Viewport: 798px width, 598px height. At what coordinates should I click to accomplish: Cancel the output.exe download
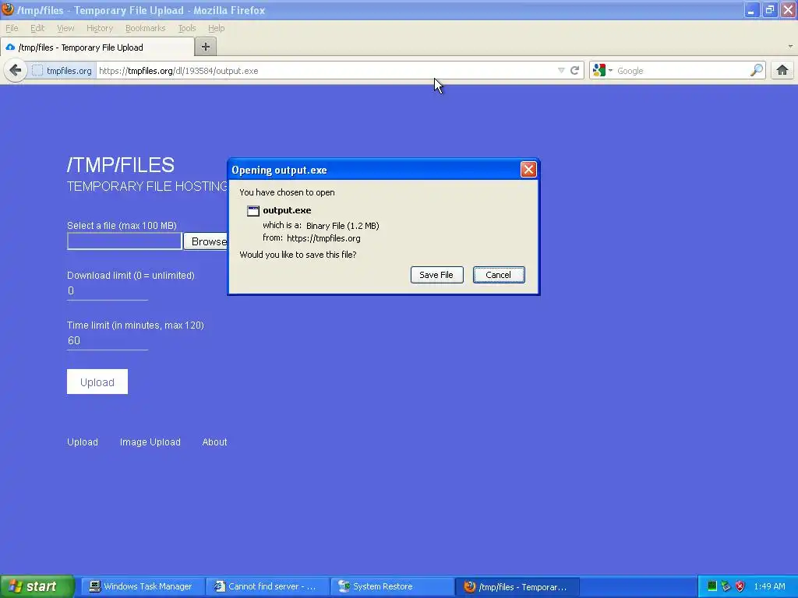[x=499, y=275]
